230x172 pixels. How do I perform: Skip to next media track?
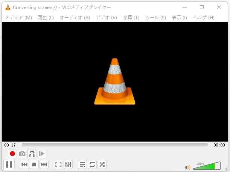click(44, 164)
